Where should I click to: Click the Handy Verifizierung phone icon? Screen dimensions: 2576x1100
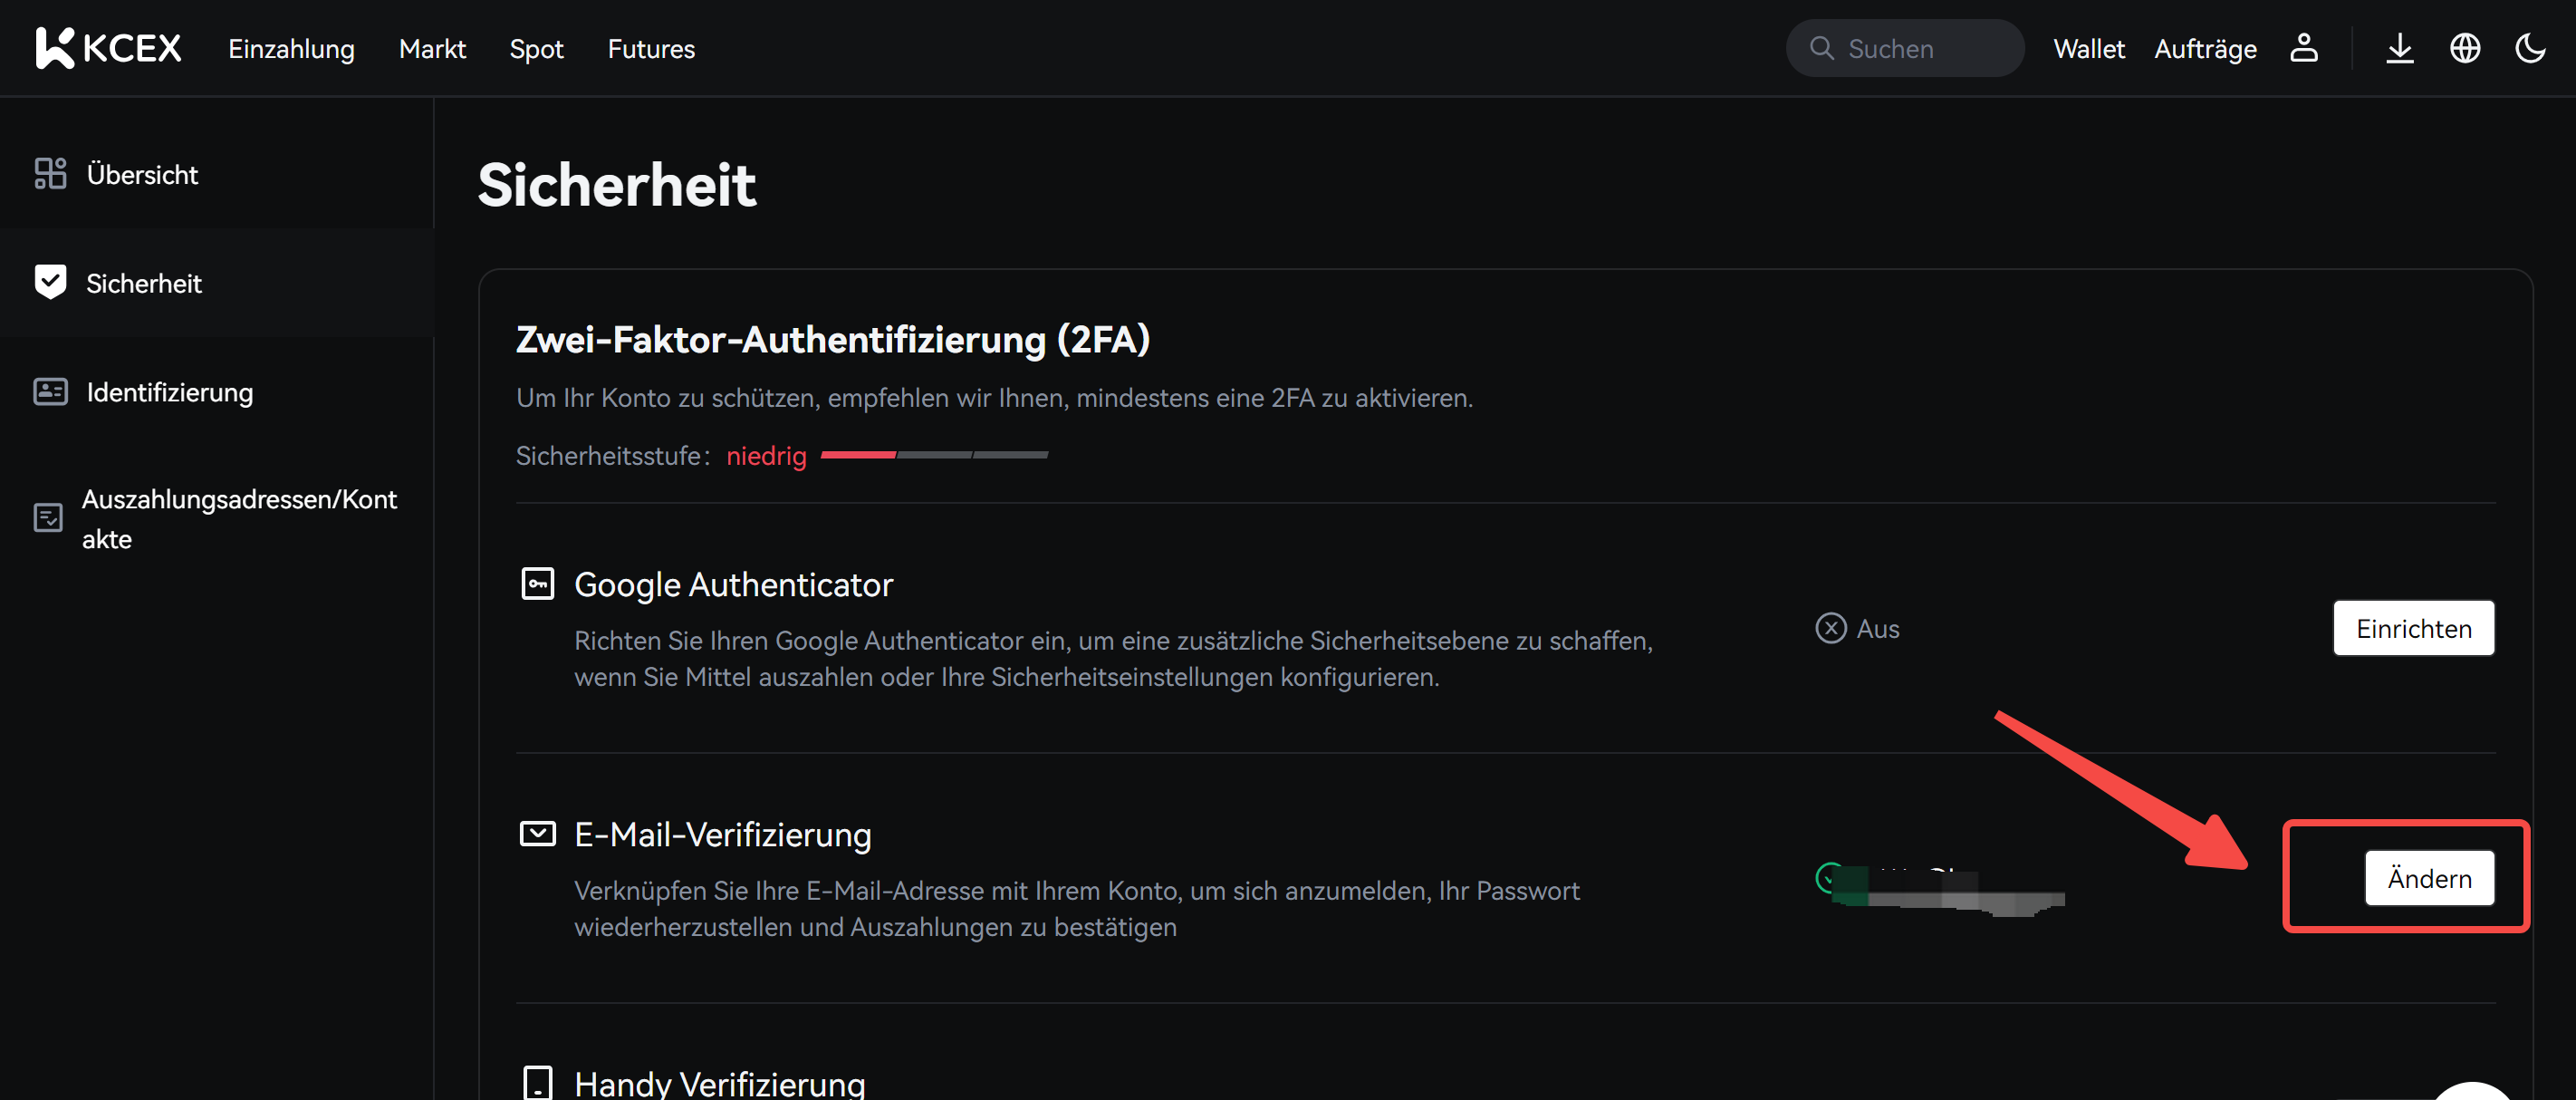pos(538,1083)
